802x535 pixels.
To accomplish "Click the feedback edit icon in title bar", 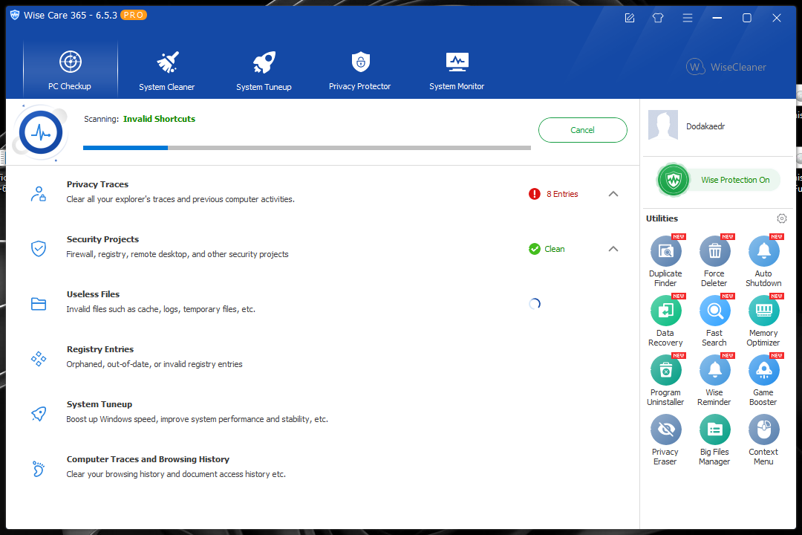I will [630, 18].
